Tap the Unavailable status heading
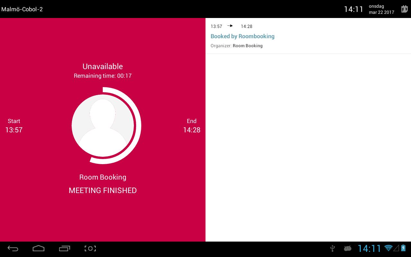This screenshot has width=411, height=257. tap(103, 66)
